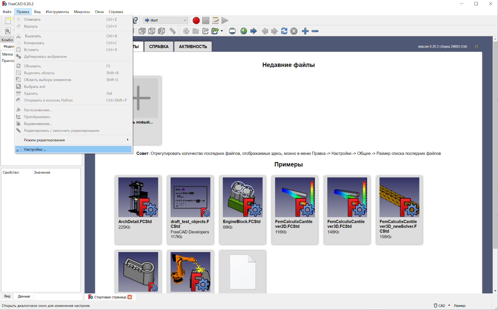
Task: Open the Окна menu
Action: pyautogui.click(x=99, y=12)
